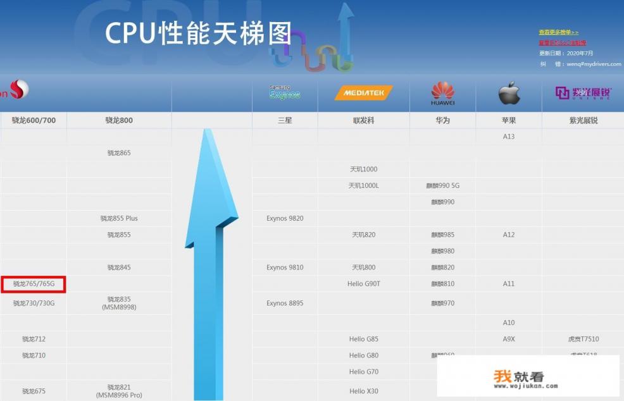
Task: Click the Helio G90T cell
Action: [363, 283]
